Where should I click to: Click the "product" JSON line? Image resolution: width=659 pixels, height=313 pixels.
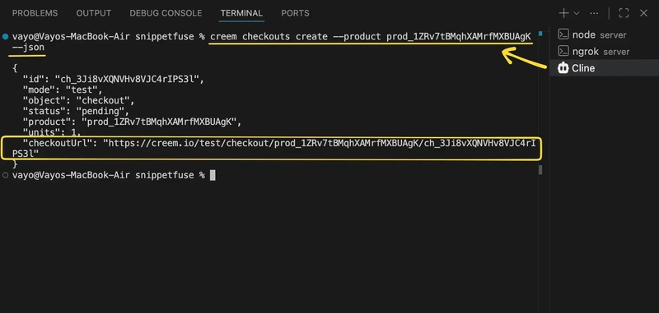click(x=133, y=122)
